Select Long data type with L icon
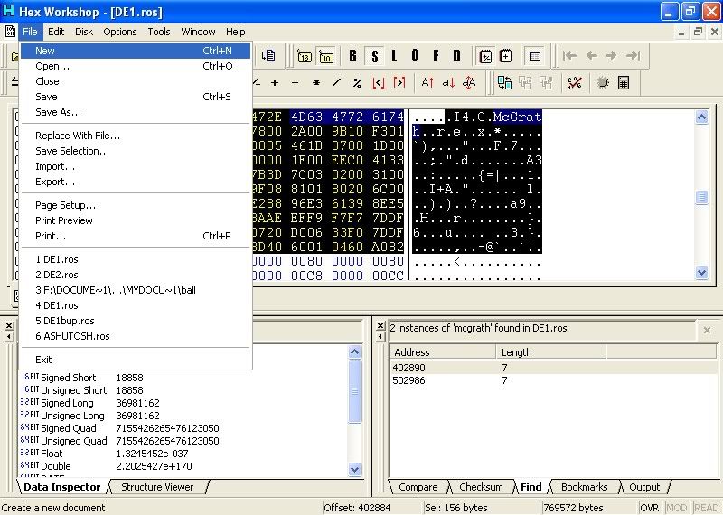The height and width of the screenshot is (515, 723). pos(394,56)
